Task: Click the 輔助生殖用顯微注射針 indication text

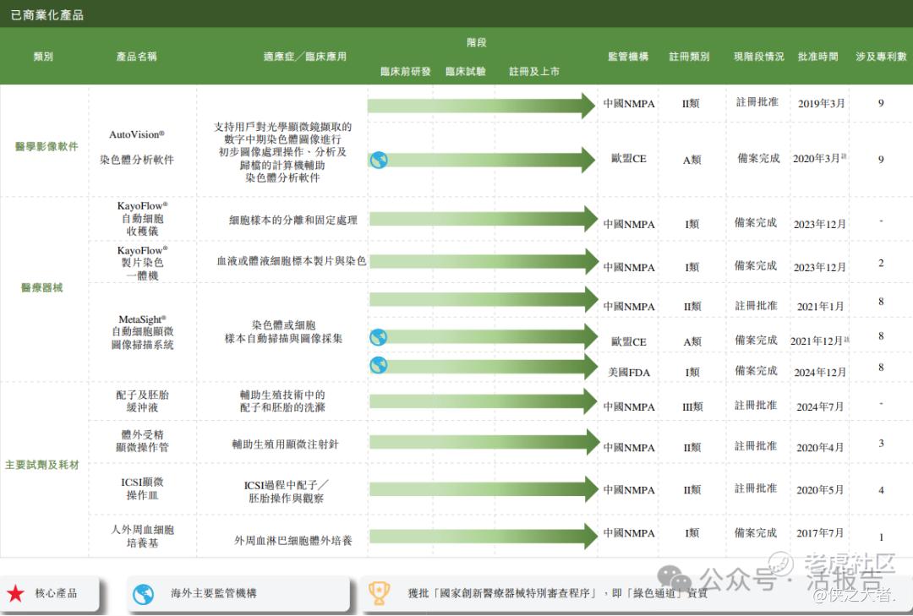Action: click(286, 444)
